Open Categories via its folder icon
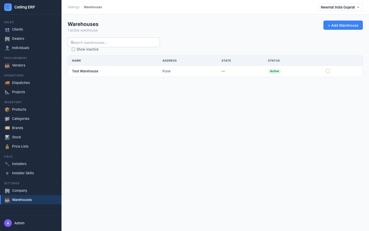This screenshot has height=231, width=369. [7, 119]
